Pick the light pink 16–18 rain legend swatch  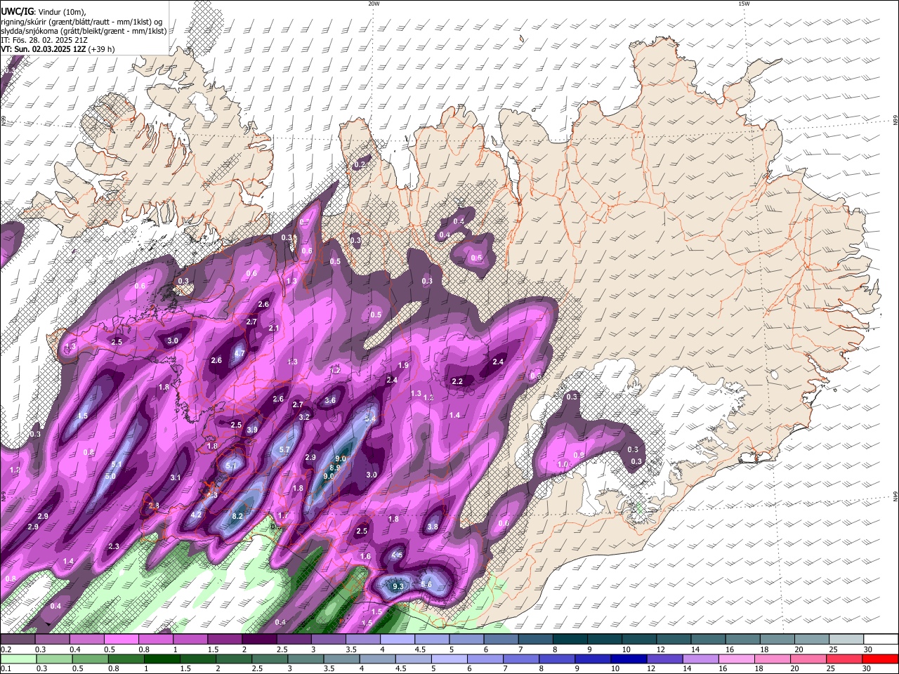[737, 659]
